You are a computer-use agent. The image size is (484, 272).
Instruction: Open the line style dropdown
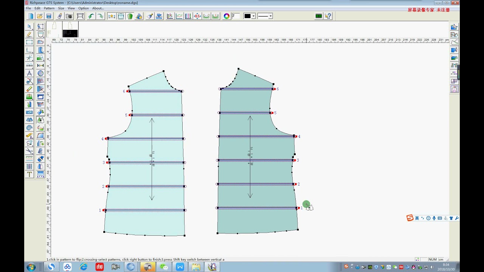pyautogui.click(x=270, y=16)
